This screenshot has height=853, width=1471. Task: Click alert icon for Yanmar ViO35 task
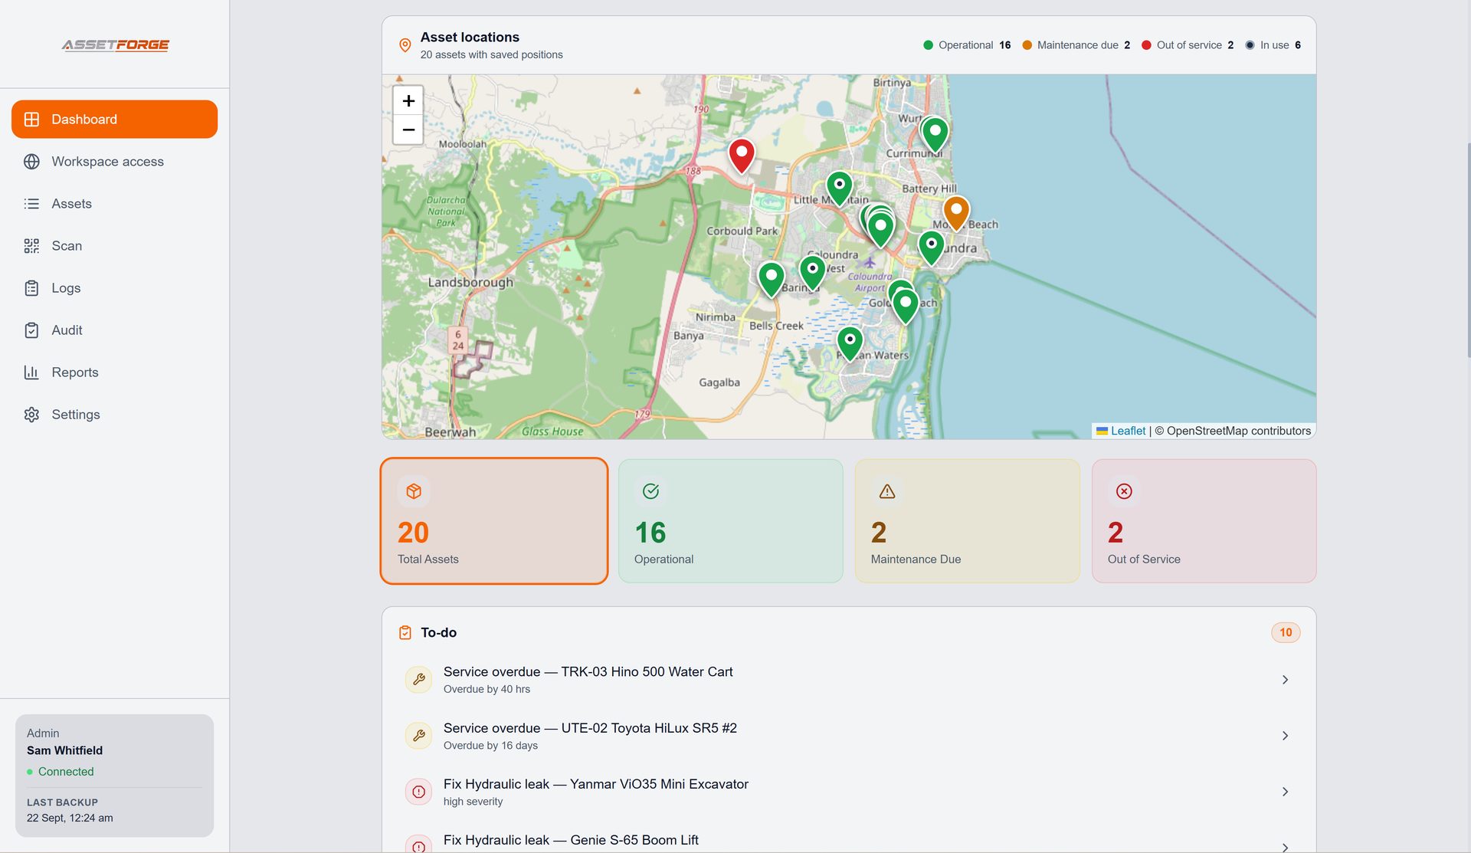pos(418,792)
